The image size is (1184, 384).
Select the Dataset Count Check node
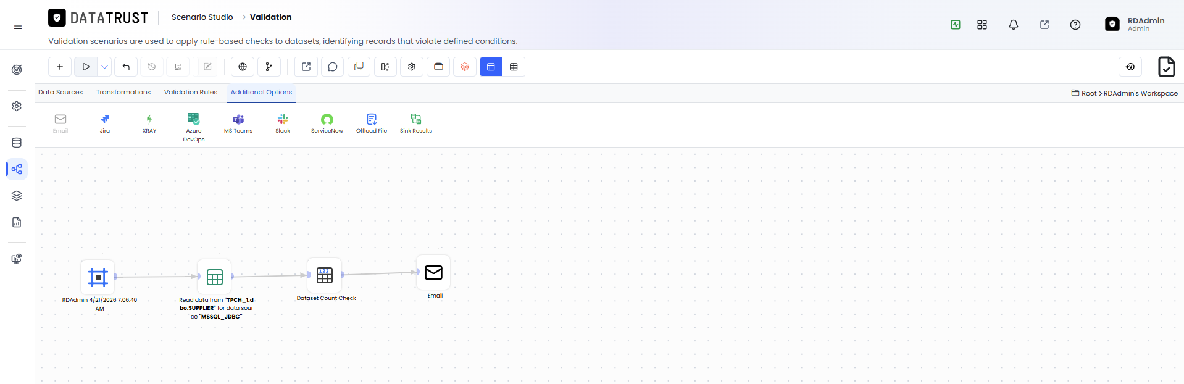point(325,275)
